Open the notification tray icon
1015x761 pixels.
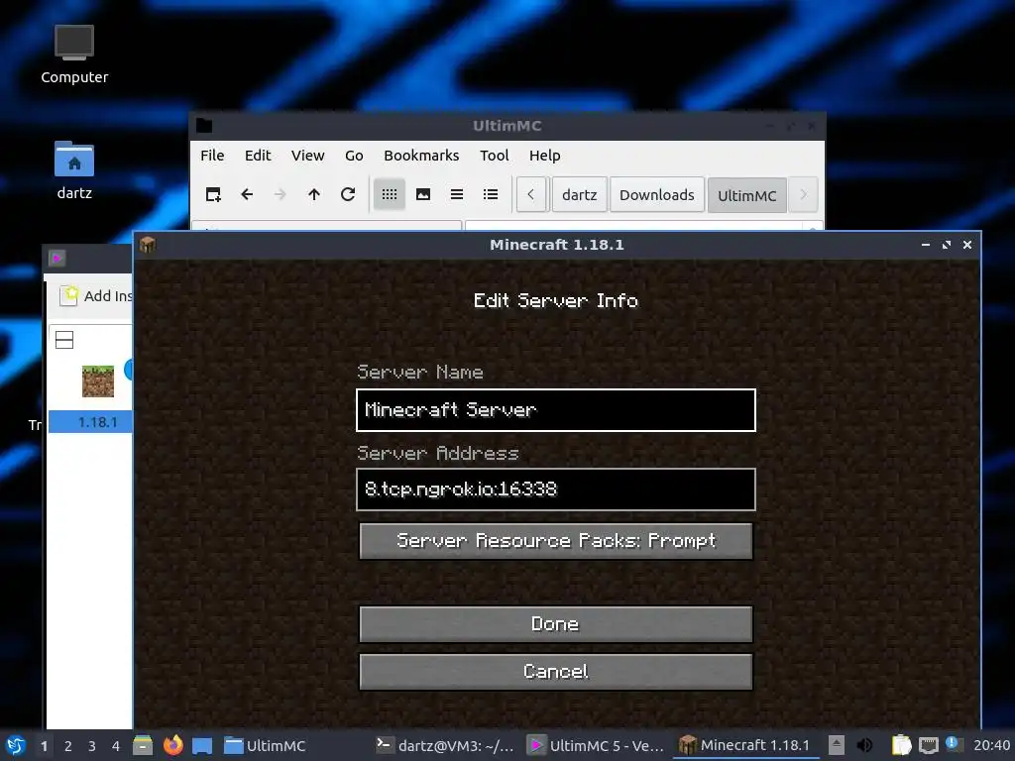point(953,744)
